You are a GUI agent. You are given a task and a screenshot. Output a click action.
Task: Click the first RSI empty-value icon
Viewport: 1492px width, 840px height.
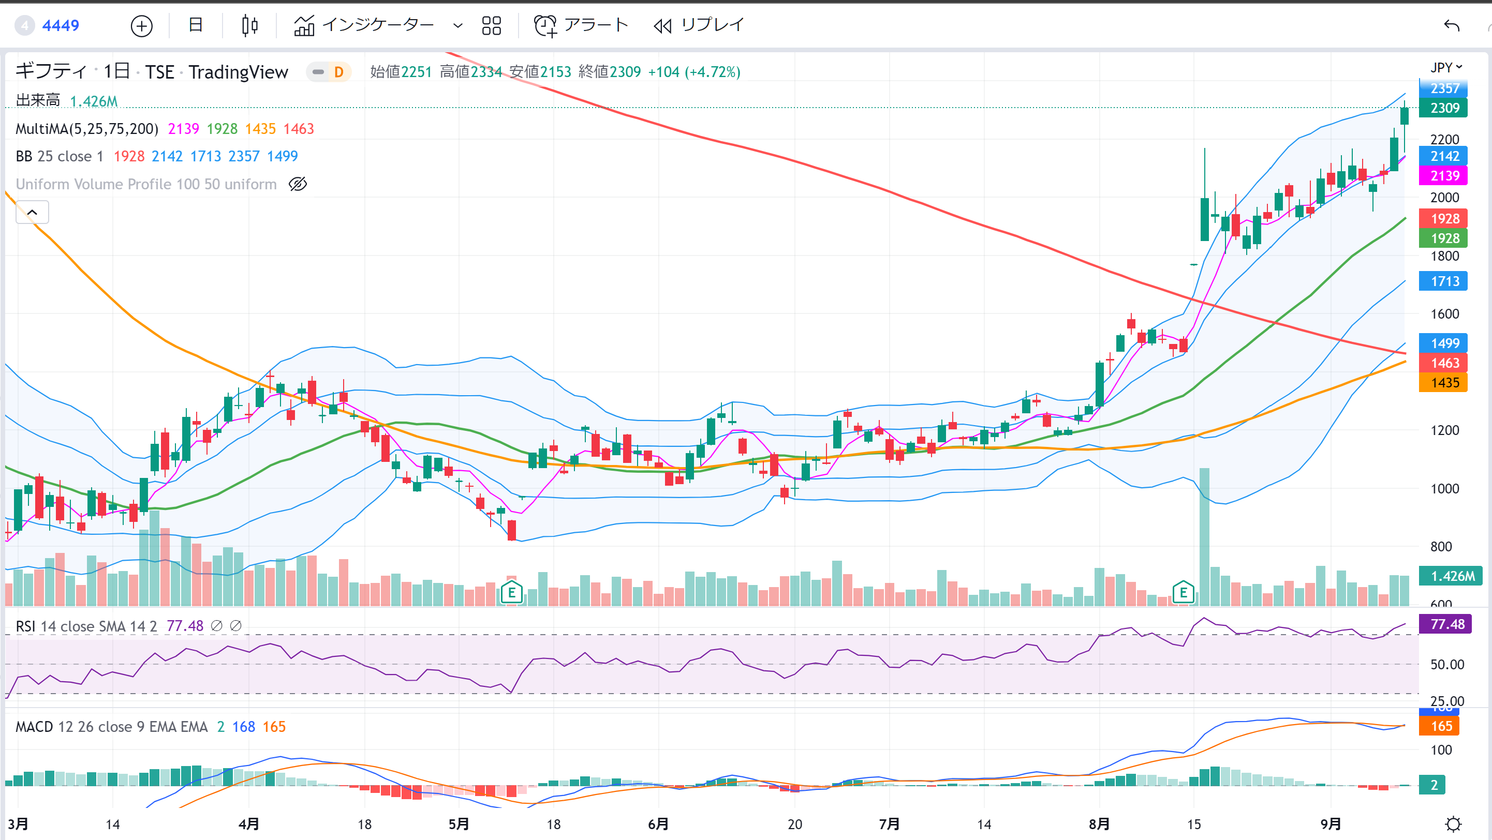[217, 626]
